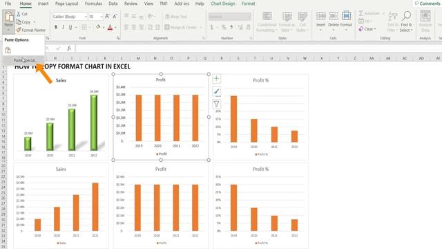Image resolution: width=442 pixels, height=249 pixels.
Task: Switch to the Page Layout tab
Action: click(x=66, y=3)
